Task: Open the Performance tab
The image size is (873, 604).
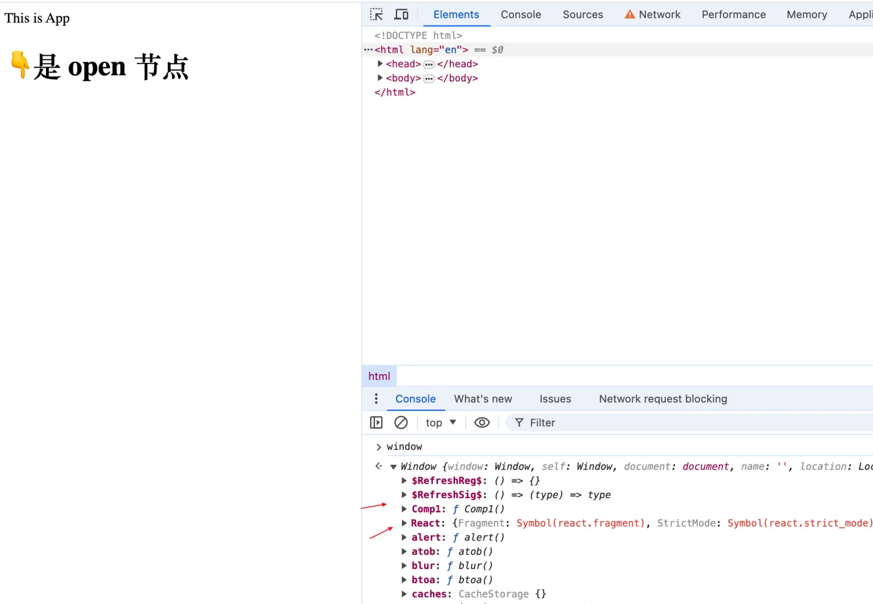Action: (x=733, y=15)
